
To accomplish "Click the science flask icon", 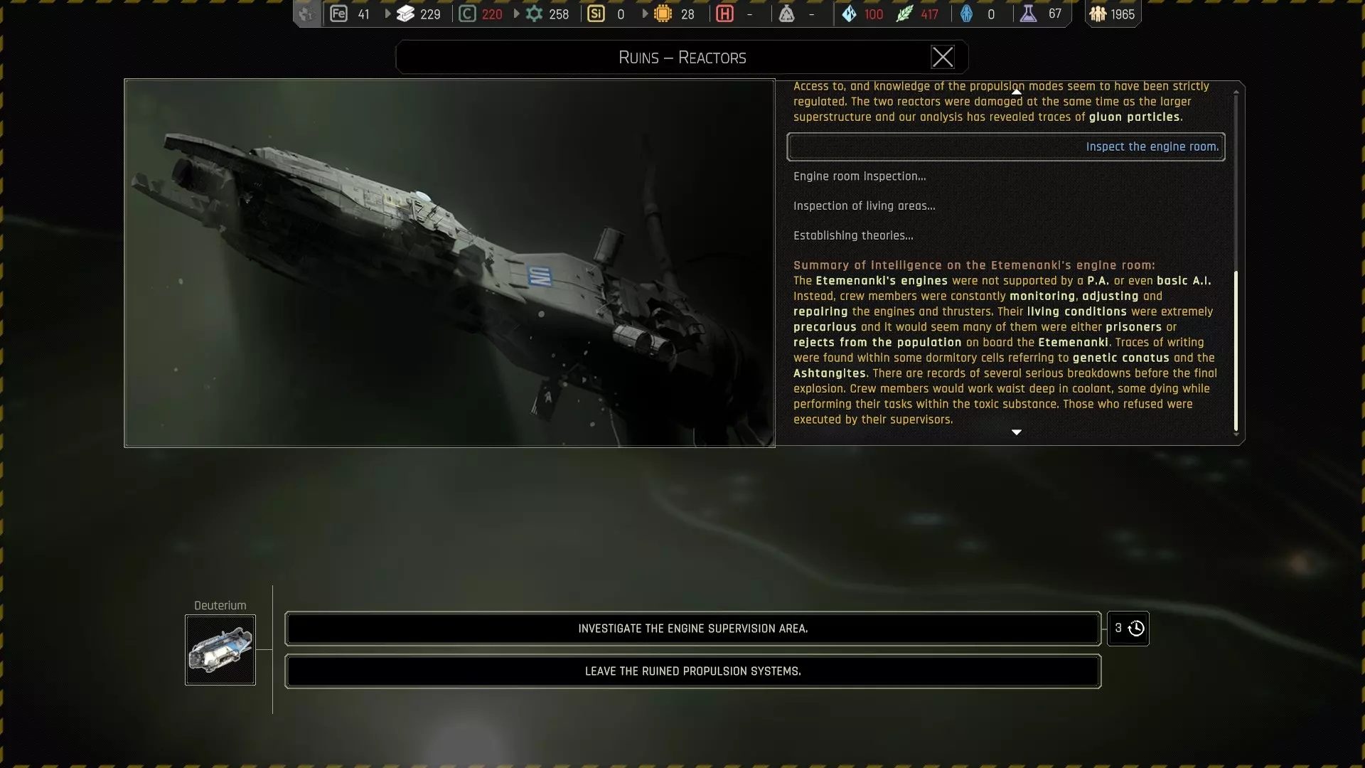I will point(1028,14).
